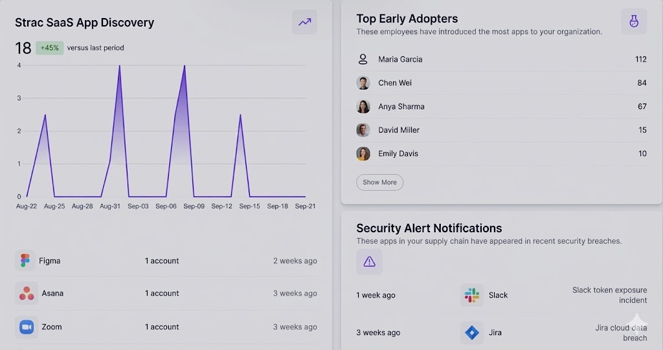The height and width of the screenshot is (350, 663).
Task: Click the count 67 for Anya Sharma
Action: [x=642, y=107]
